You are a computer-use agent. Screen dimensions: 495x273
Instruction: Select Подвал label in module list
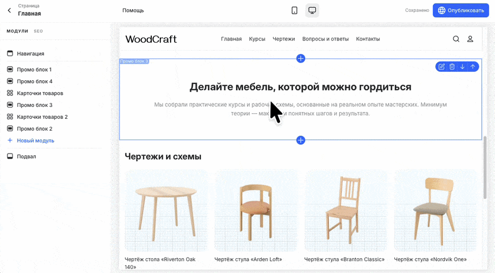[26, 156]
